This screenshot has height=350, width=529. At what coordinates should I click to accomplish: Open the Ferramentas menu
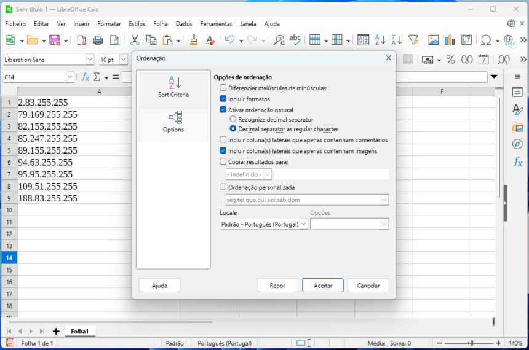[217, 24]
